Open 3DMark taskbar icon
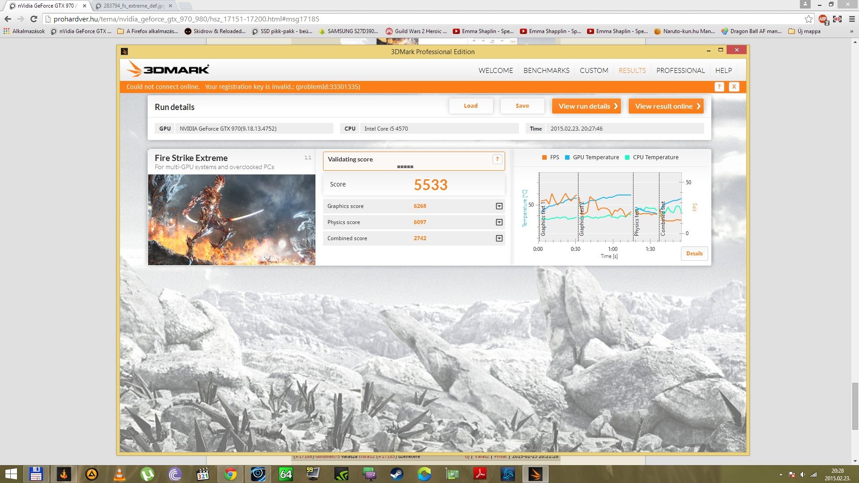This screenshot has width=859, height=483. pos(536,474)
